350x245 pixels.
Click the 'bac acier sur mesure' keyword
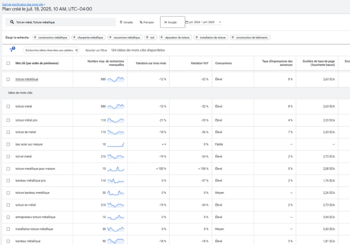coord(29,144)
